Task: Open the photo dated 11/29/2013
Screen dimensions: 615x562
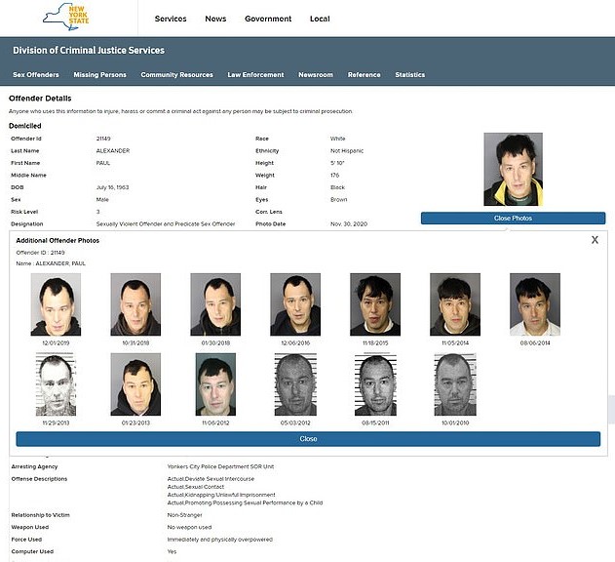Action: tap(56, 384)
